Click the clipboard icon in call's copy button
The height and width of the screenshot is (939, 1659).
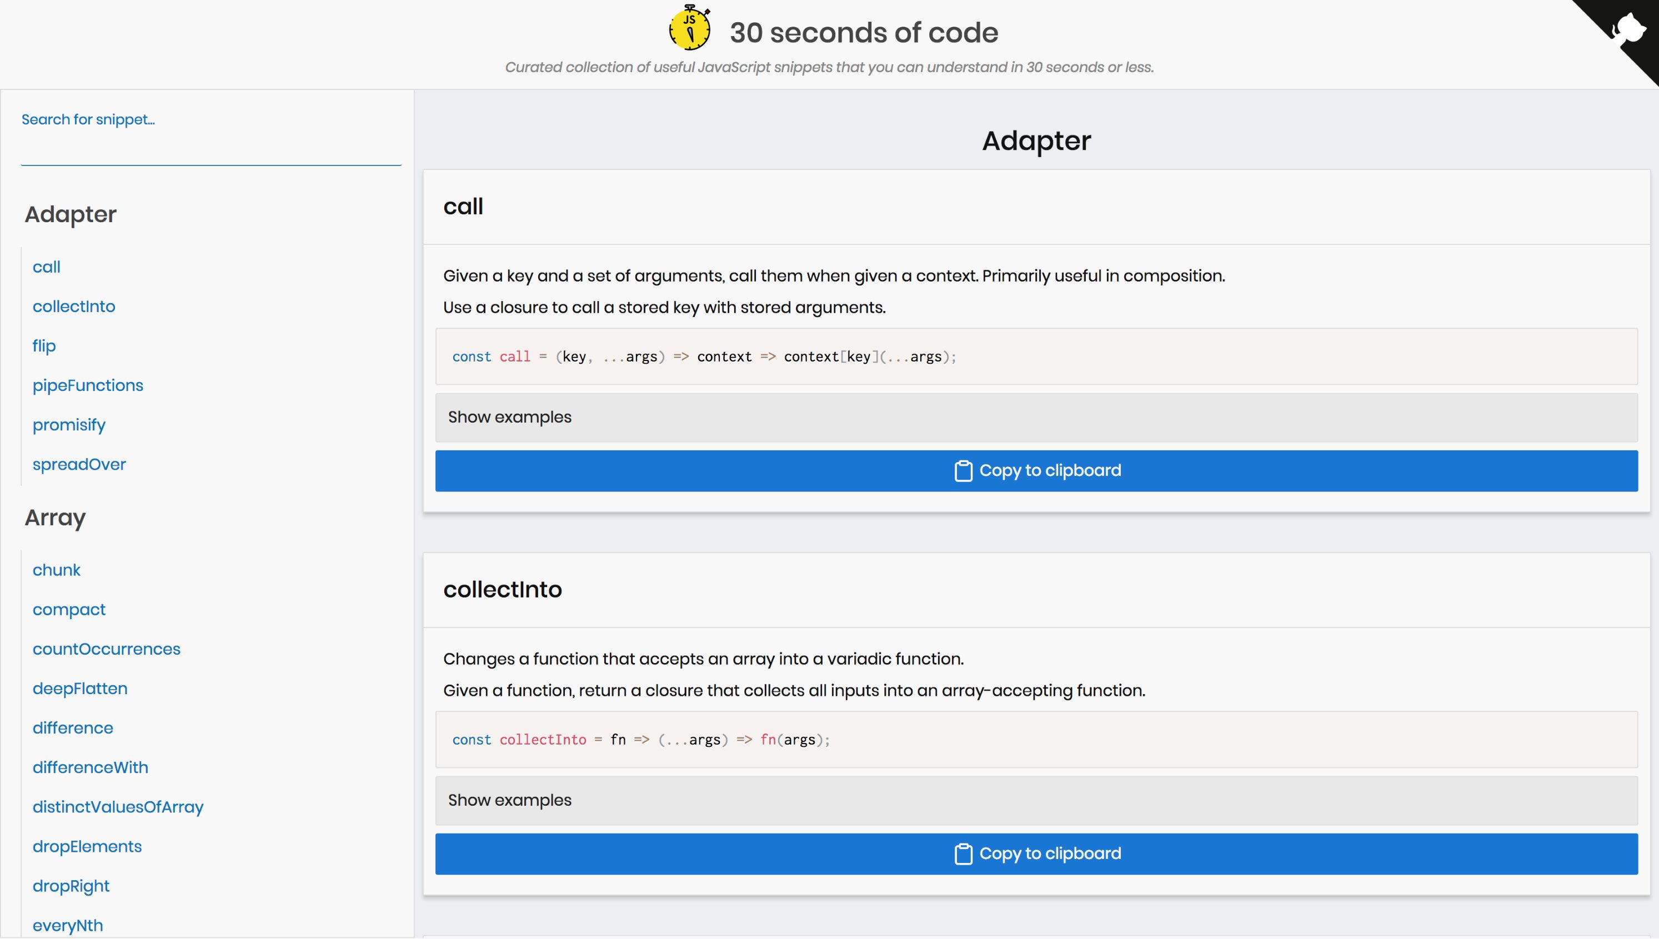click(963, 470)
